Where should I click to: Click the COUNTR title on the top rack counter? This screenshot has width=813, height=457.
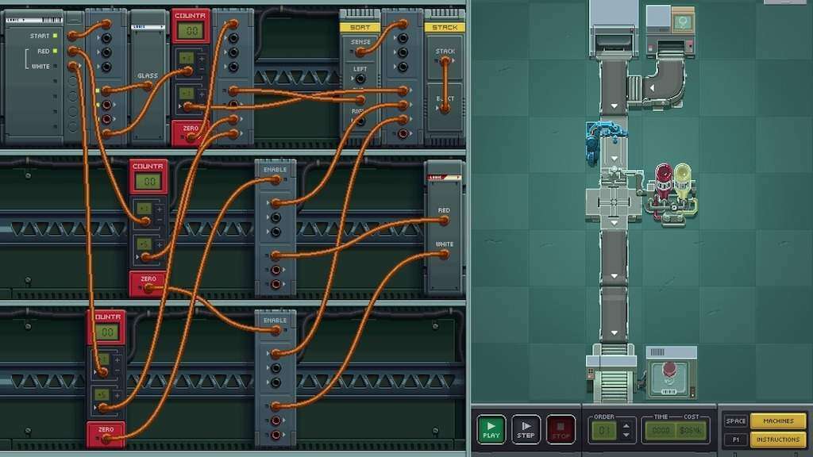(191, 16)
